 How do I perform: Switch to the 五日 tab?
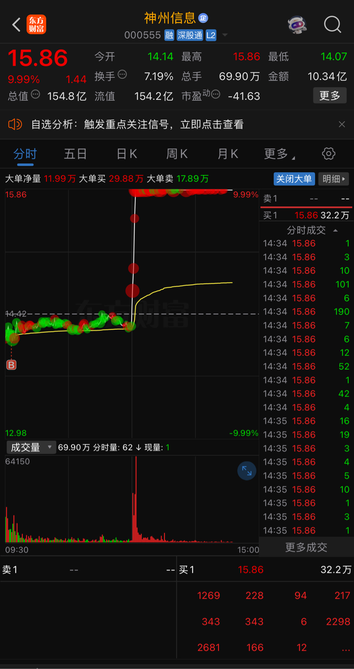pyautogui.click(x=75, y=154)
